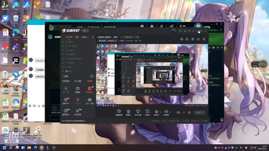The image size is (269, 151).
Task: Open the League client profile icon
Action: 142,26
